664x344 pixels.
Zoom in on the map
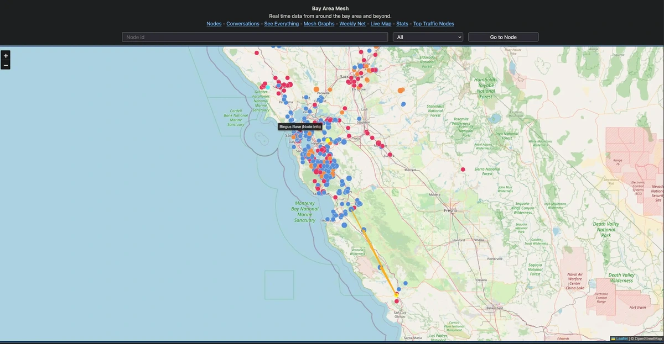[6, 56]
